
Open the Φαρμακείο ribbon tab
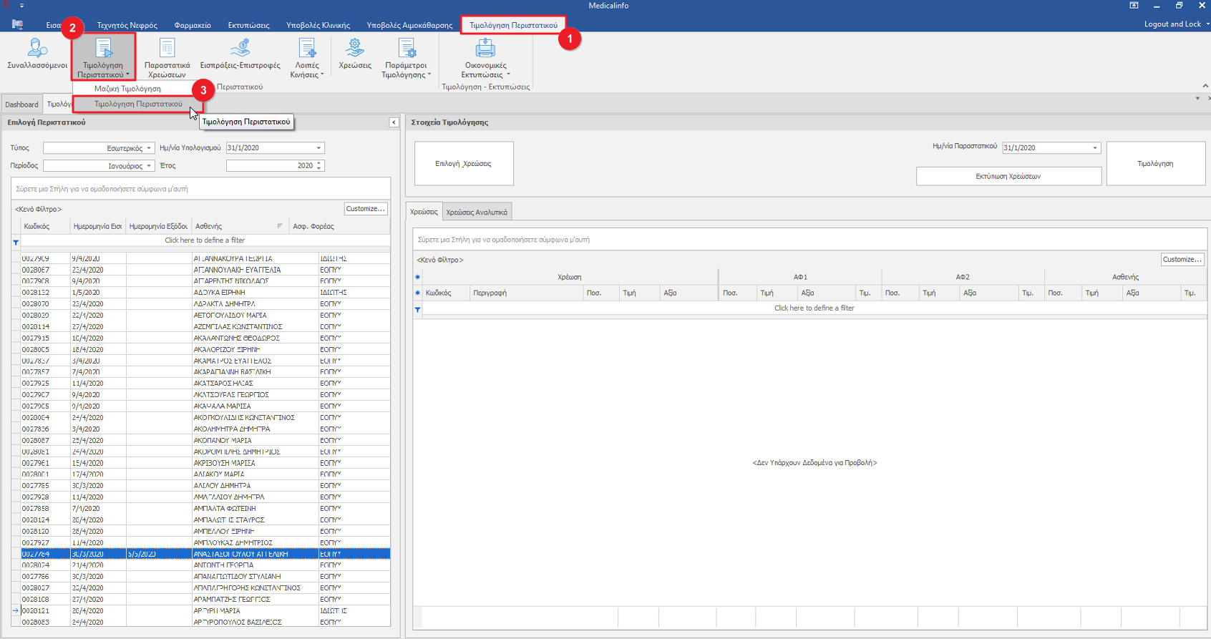click(x=193, y=25)
